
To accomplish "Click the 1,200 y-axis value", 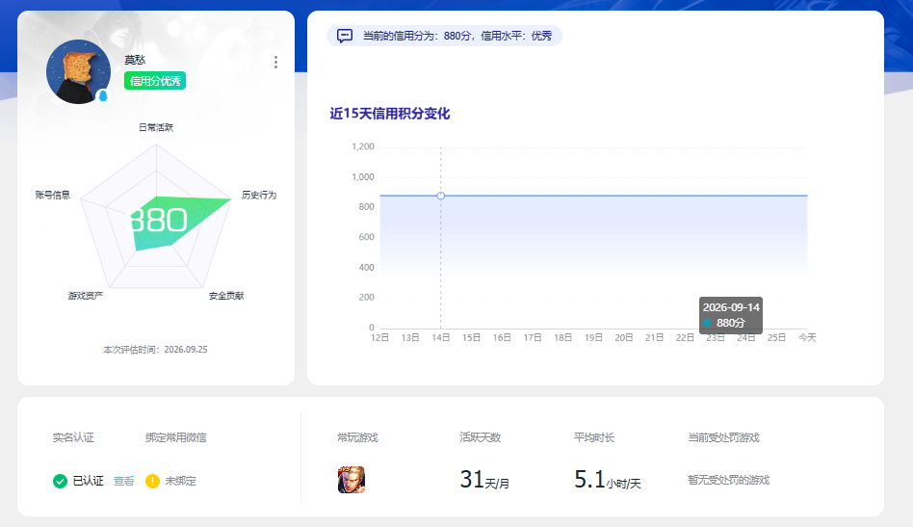I will coord(363,146).
